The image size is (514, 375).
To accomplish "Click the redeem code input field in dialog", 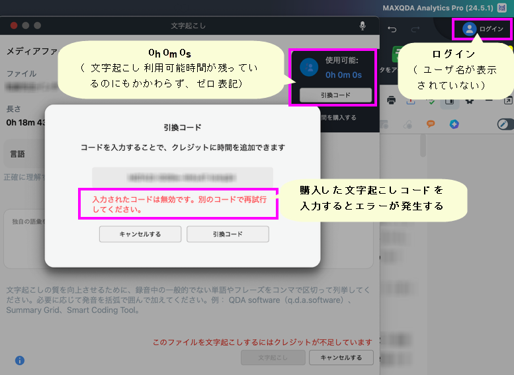I will click(x=183, y=177).
